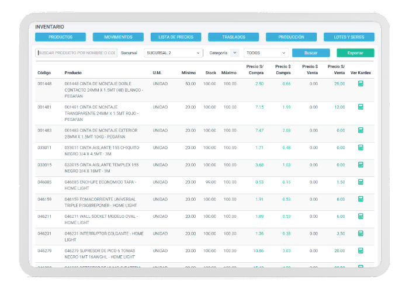View Kardex icon for product 001483
Viewport: 409px width, 292px height.
point(361,130)
